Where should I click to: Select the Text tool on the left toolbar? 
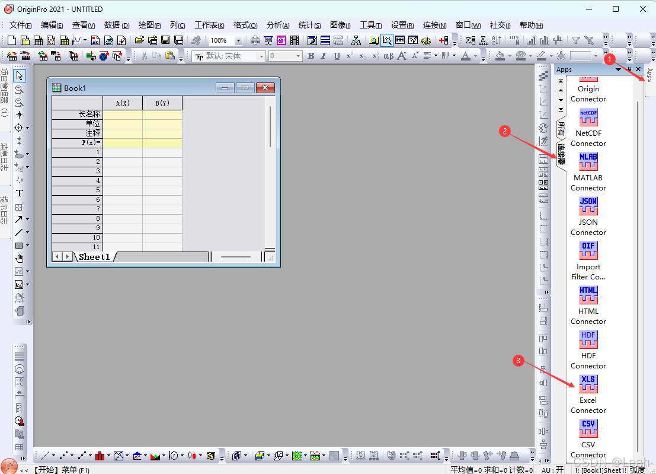[x=20, y=193]
